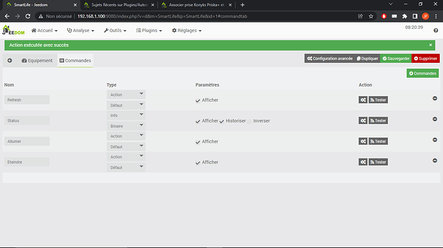
Task: Expand the Défaut subtype dropdown for Eteindre
Action: pyautogui.click(x=126, y=167)
